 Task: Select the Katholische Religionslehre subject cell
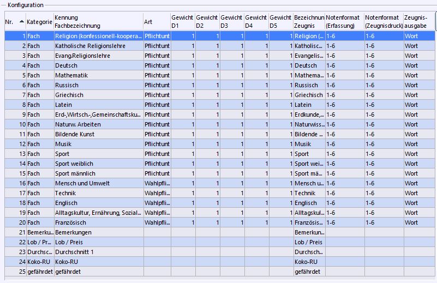(98, 46)
